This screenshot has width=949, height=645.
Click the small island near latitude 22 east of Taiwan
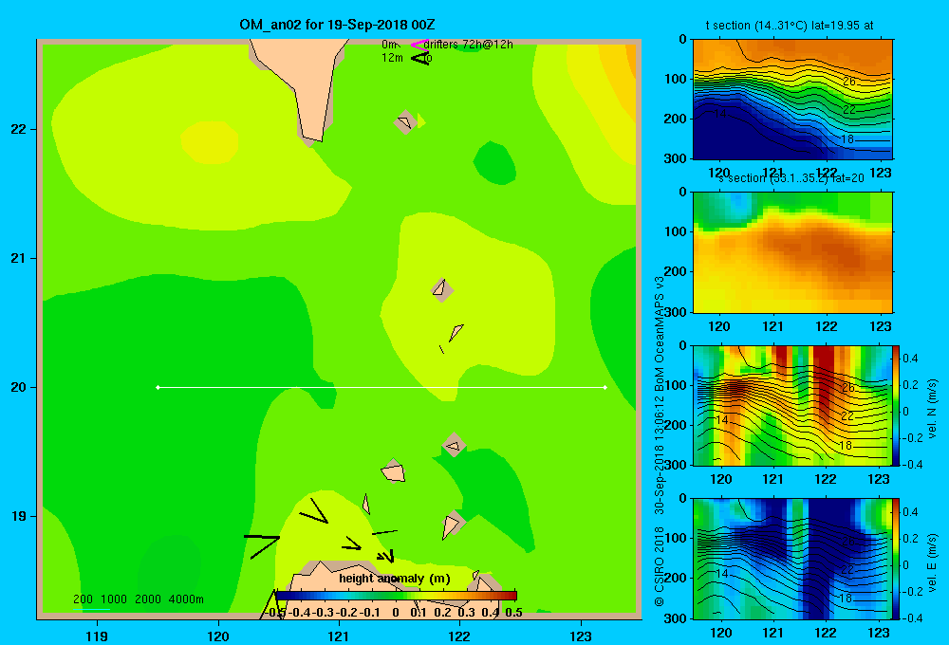[405, 122]
